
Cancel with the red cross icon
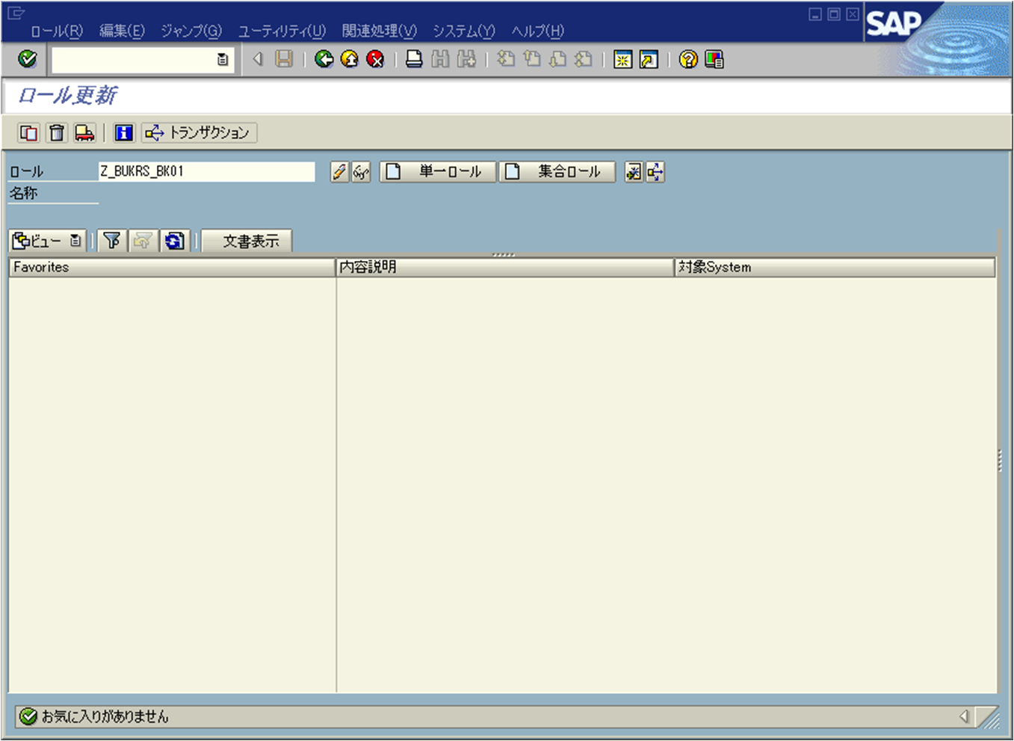(375, 60)
